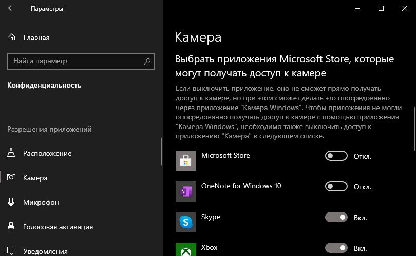The image size is (416, 256).
Task: Focus the Найти параметр search box
Action: [x=81, y=61]
